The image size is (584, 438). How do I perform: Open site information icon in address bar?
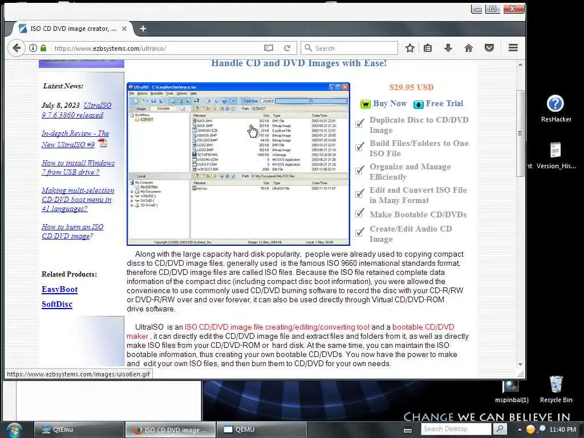coord(33,48)
